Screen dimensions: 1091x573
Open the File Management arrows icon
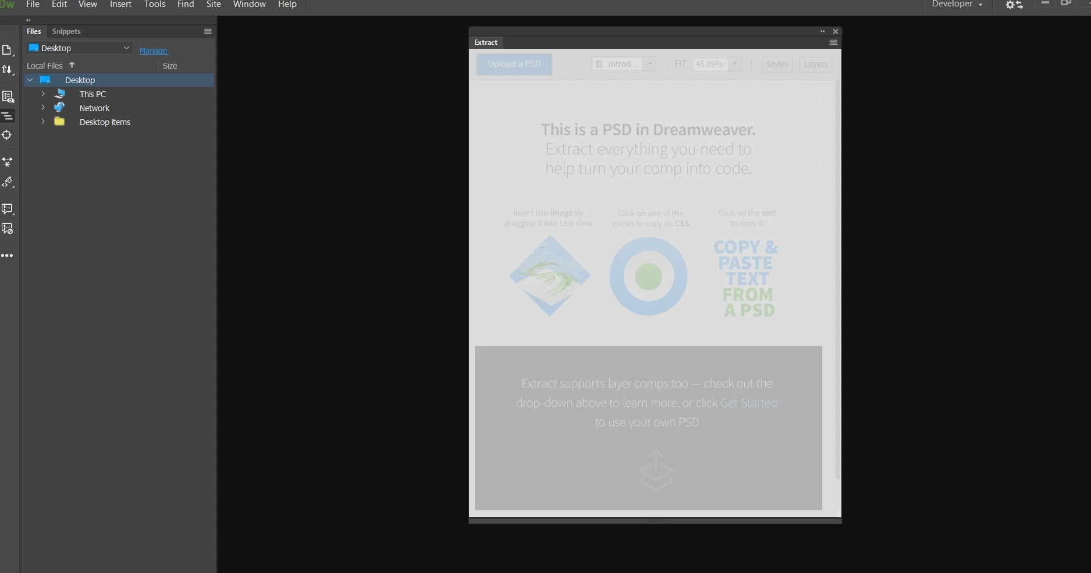(x=7, y=70)
